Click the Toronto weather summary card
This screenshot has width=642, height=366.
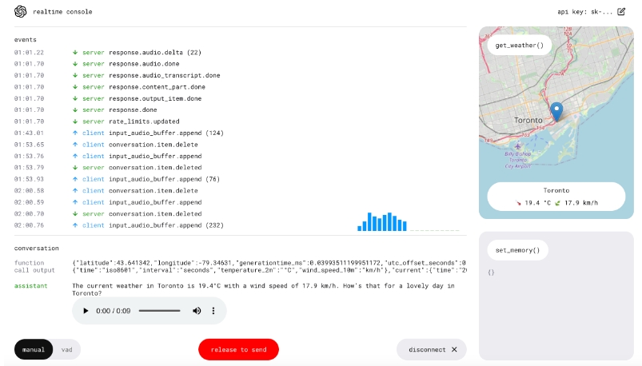coord(556,197)
